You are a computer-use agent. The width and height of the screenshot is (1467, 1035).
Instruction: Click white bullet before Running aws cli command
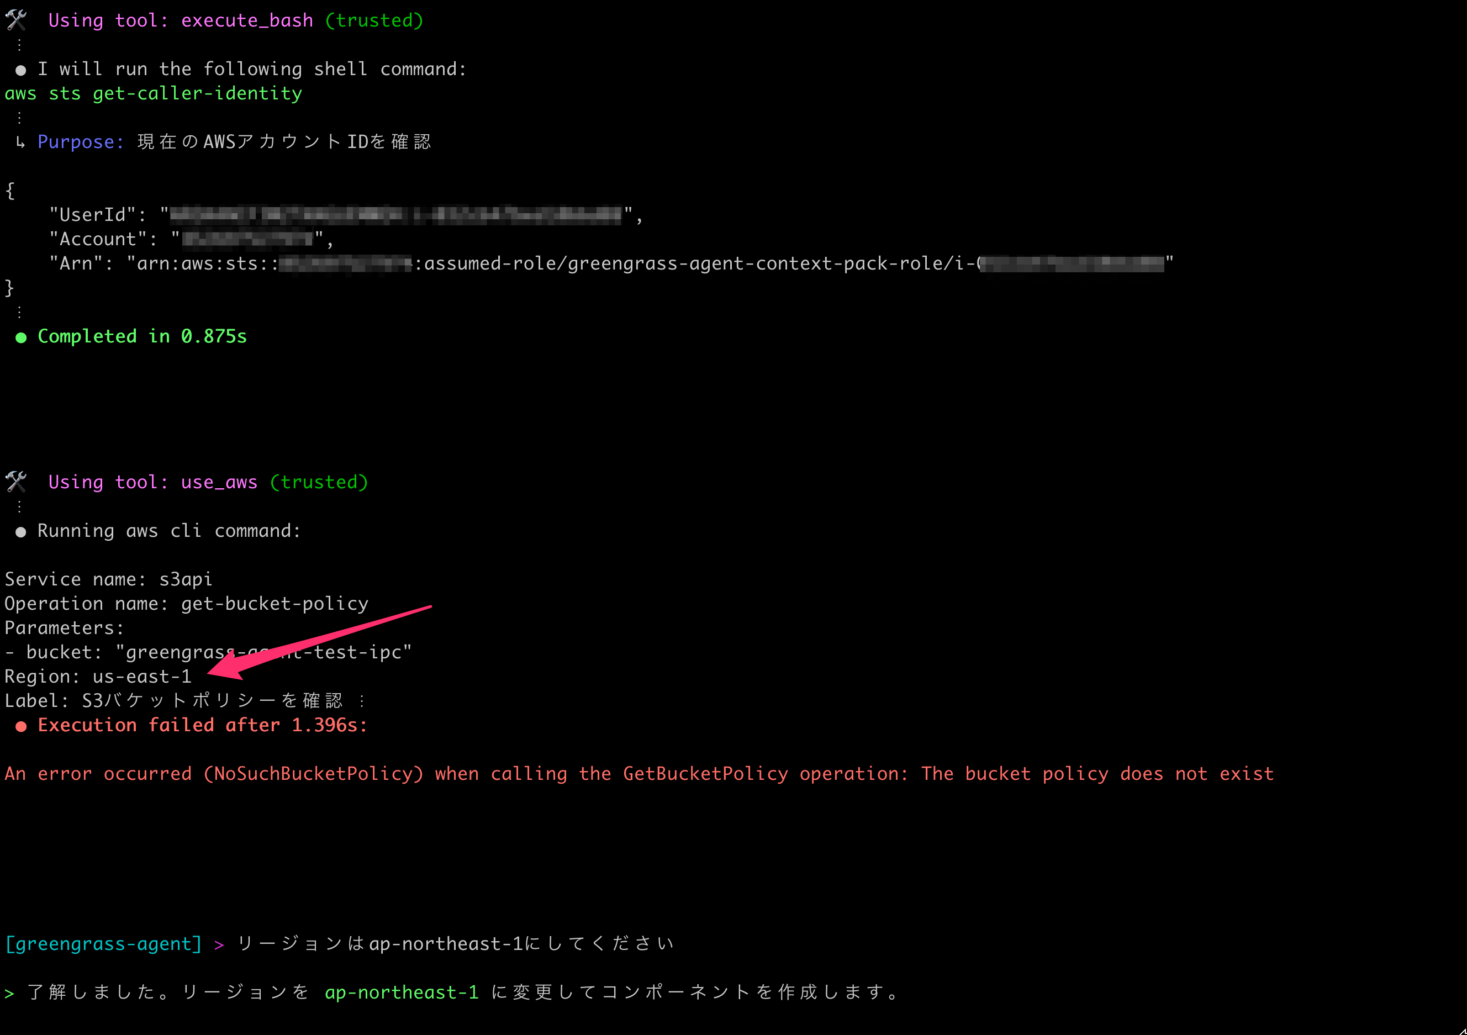point(21,531)
